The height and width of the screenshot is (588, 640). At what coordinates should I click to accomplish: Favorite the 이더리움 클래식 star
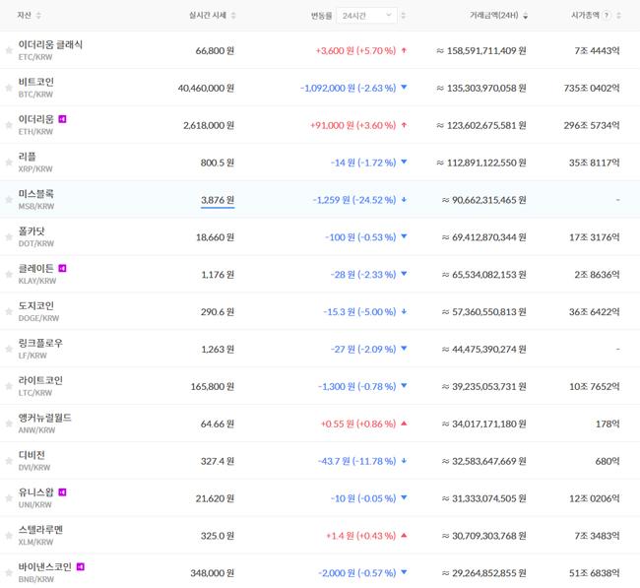pos(9,50)
